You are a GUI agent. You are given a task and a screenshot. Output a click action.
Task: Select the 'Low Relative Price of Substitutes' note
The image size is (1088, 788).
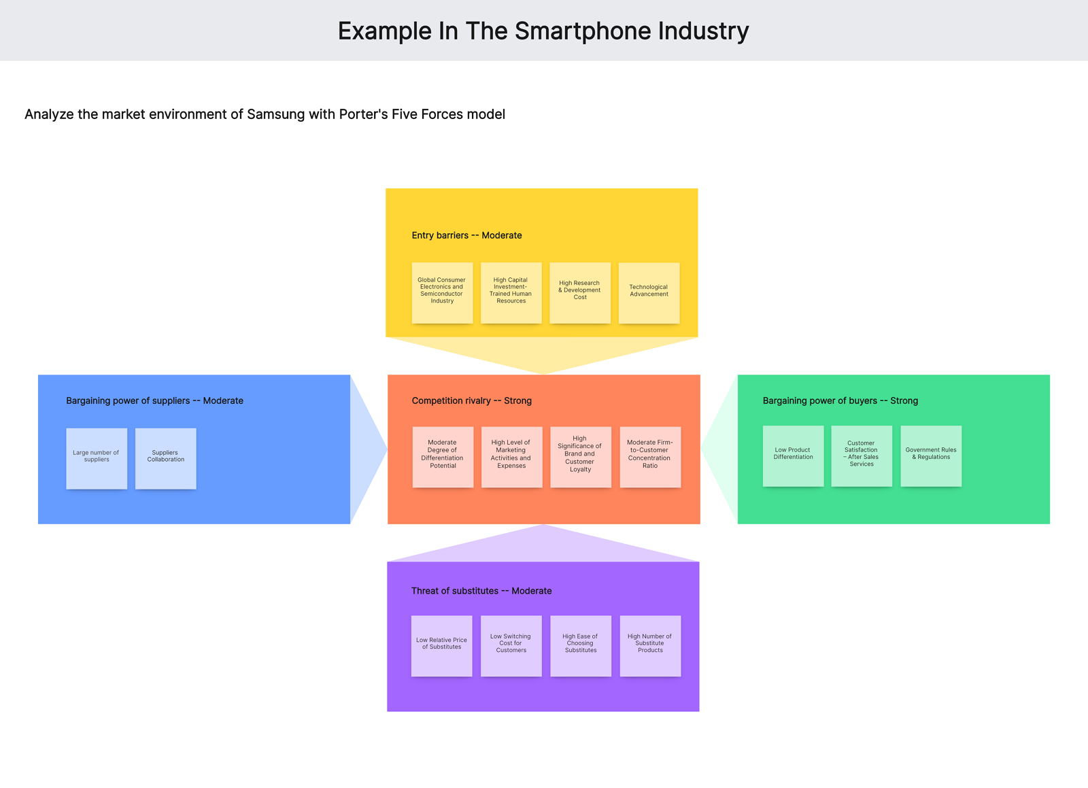tap(441, 646)
